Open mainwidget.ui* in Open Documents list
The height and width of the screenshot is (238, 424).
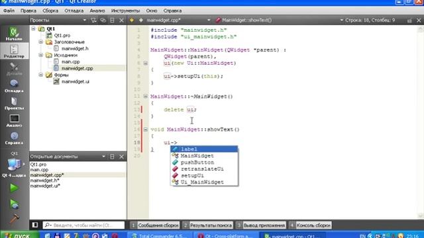tap(45, 186)
